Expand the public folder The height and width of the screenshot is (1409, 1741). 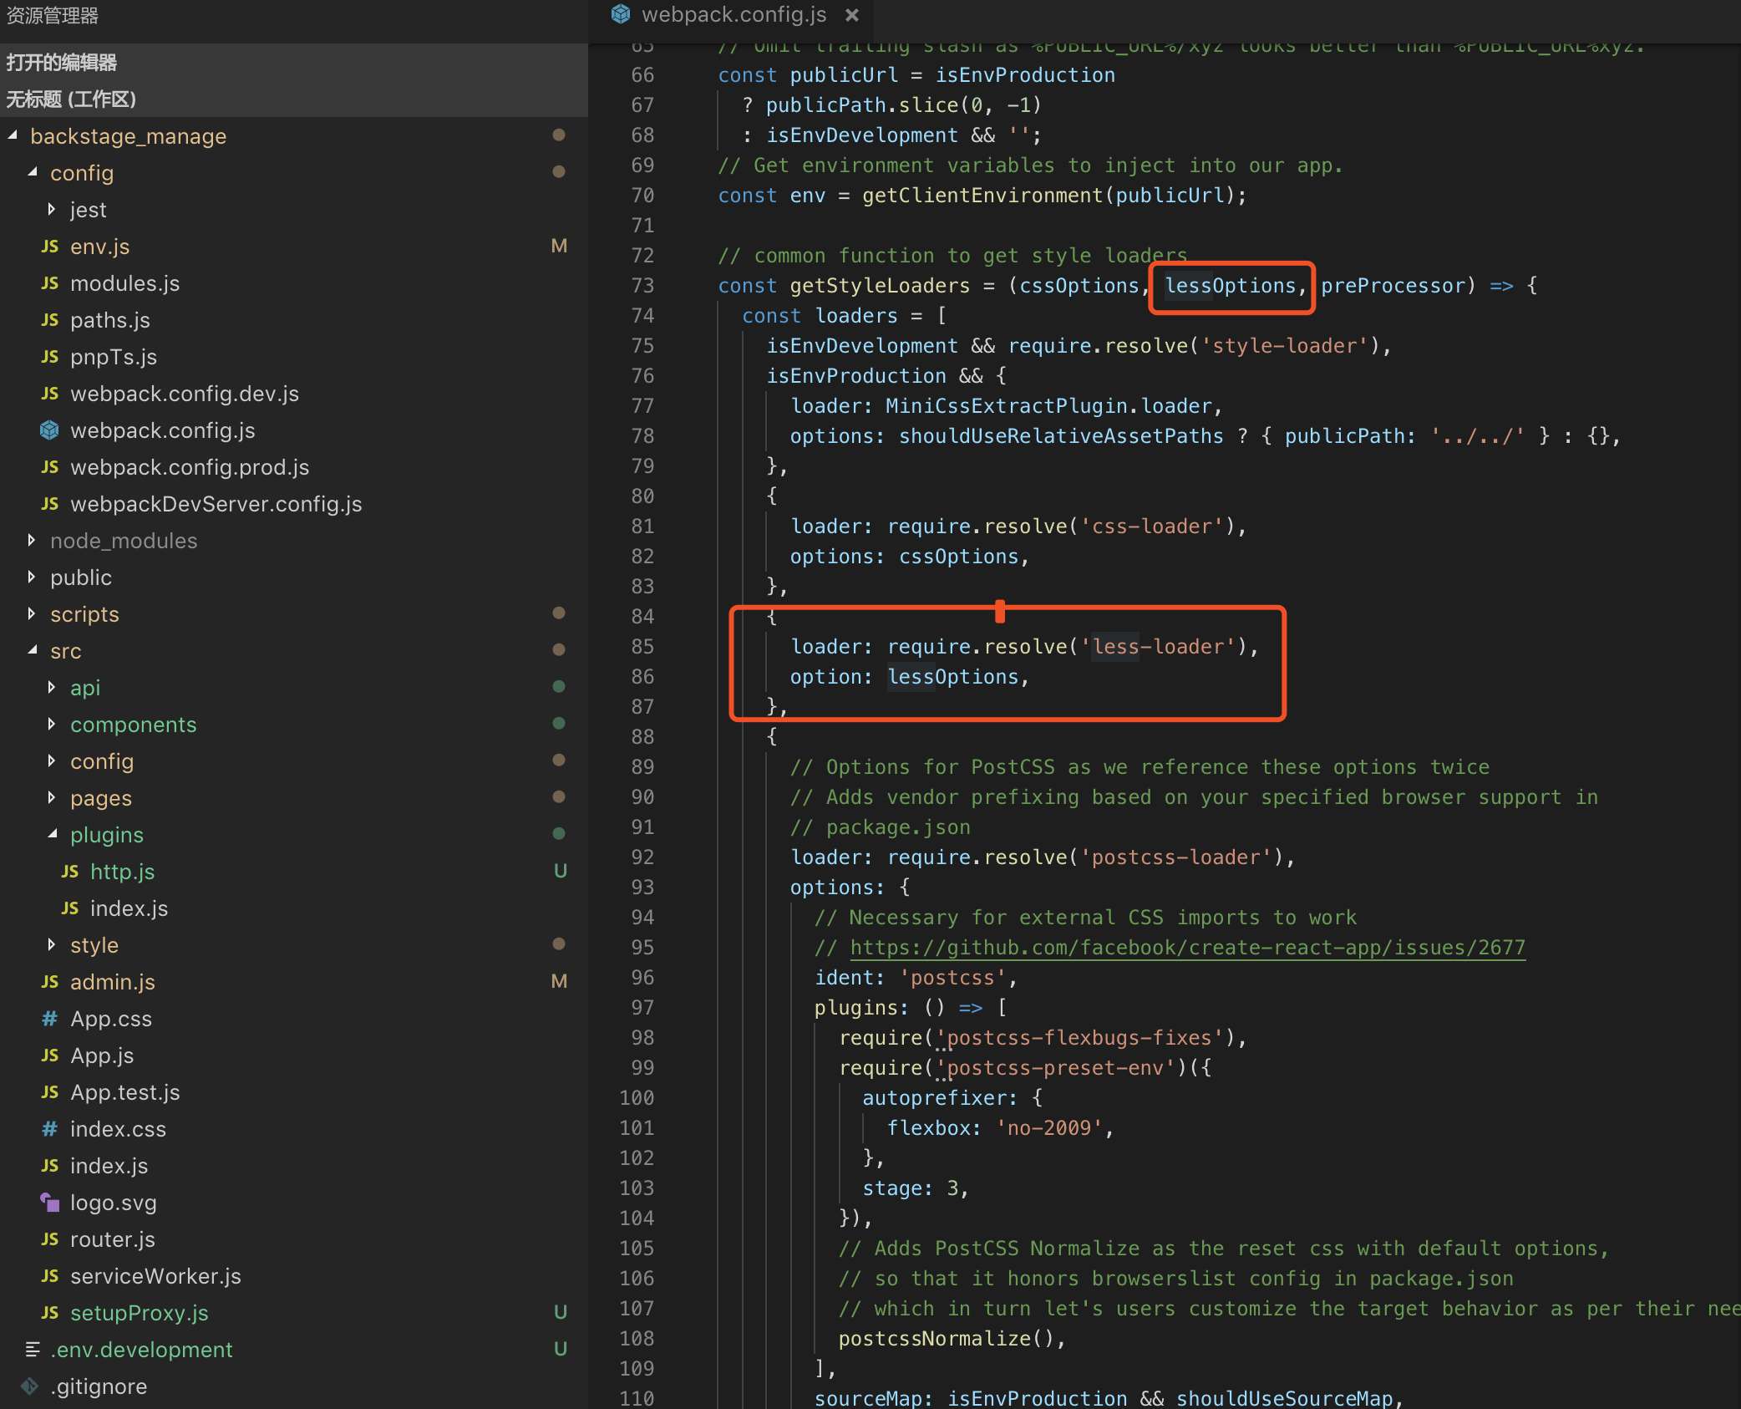coord(32,577)
